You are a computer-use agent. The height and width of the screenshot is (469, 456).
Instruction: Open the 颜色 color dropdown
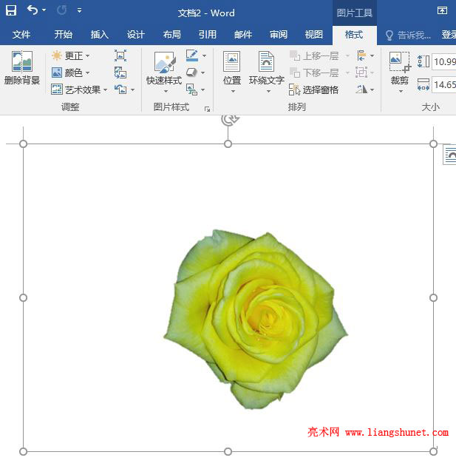point(70,72)
